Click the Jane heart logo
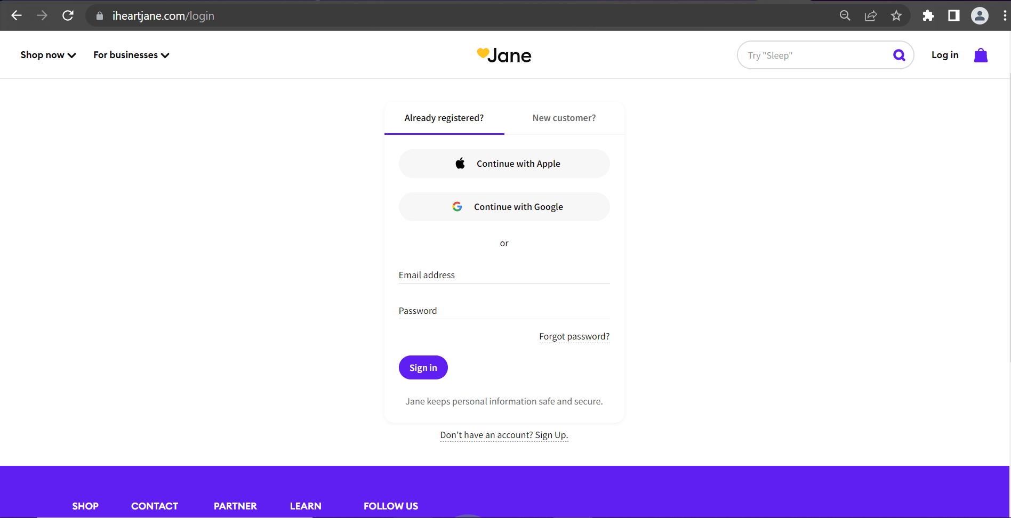Screen dimensions: 1011x518 pyautogui.click(x=504, y=55)
